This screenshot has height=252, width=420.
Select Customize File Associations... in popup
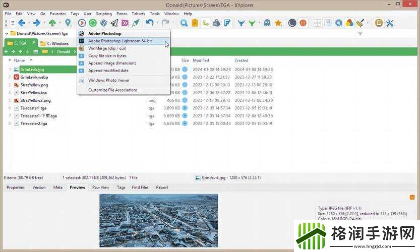114,90
